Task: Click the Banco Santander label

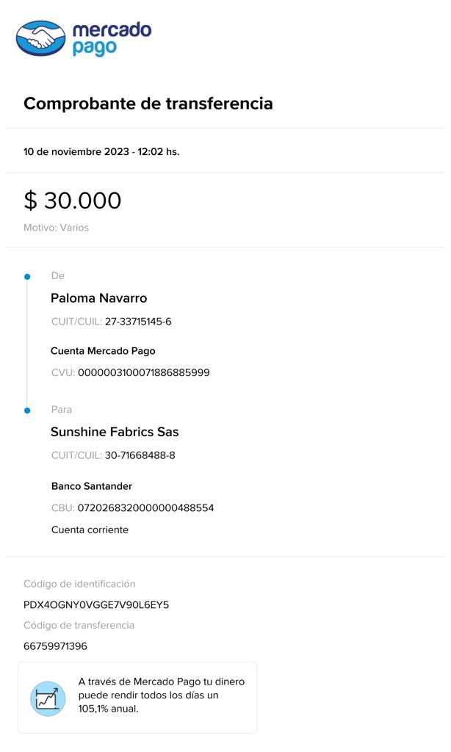Action: point(92,486)
